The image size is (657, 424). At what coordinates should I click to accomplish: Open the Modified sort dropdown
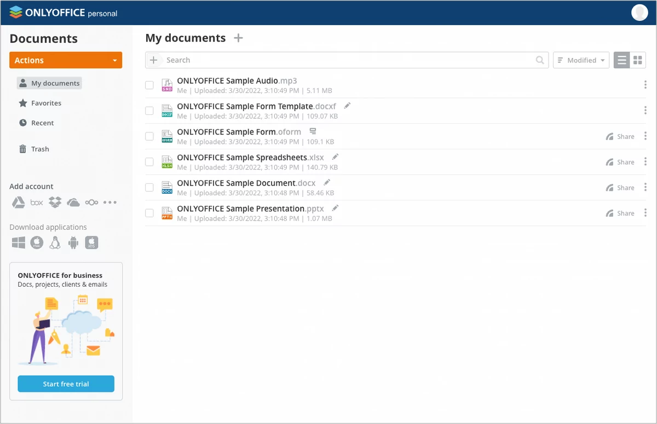(581, 60)
